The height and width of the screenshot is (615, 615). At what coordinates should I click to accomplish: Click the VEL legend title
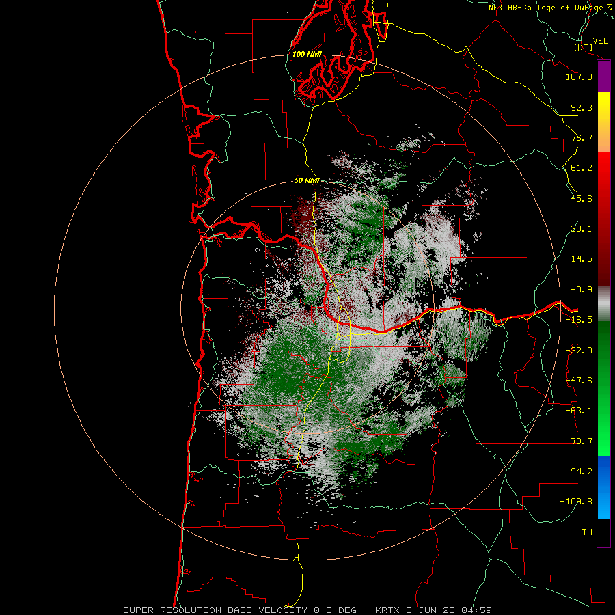point(601,40)
